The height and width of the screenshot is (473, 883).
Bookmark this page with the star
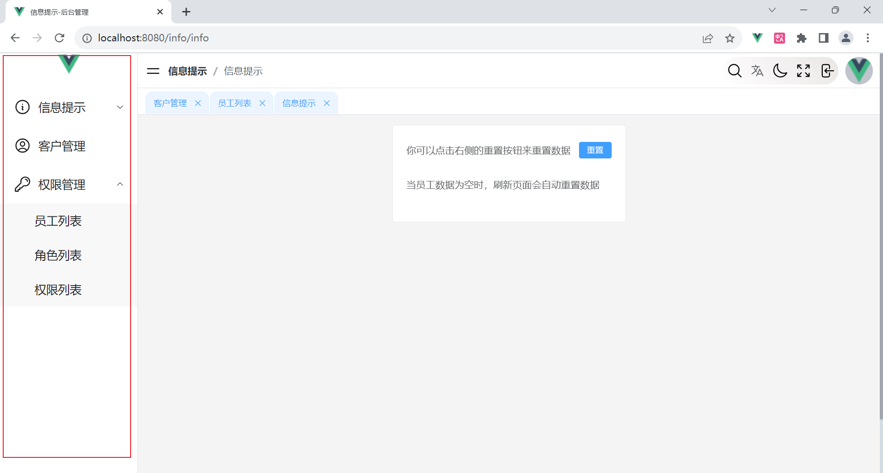[x=730, y=38]
